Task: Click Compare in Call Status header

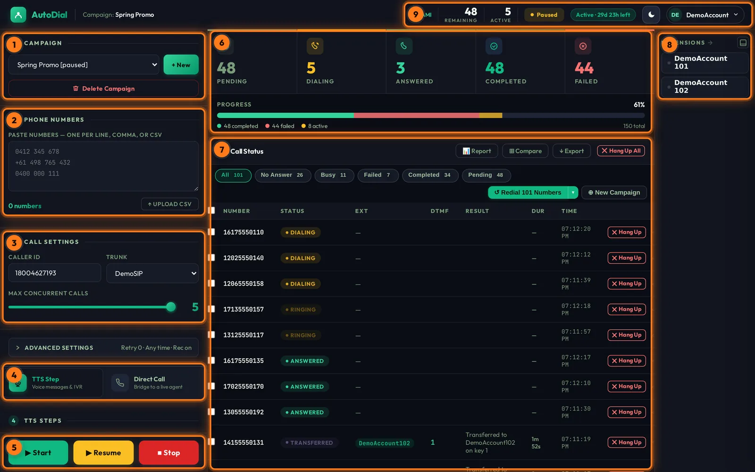Action: [525, 151]
